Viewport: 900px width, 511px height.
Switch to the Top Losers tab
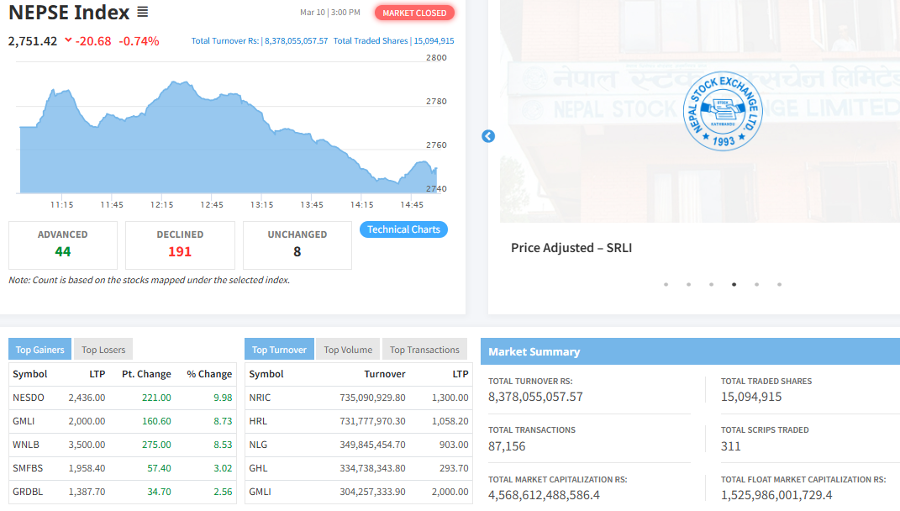pyautogui.click(x=103, y=350)
